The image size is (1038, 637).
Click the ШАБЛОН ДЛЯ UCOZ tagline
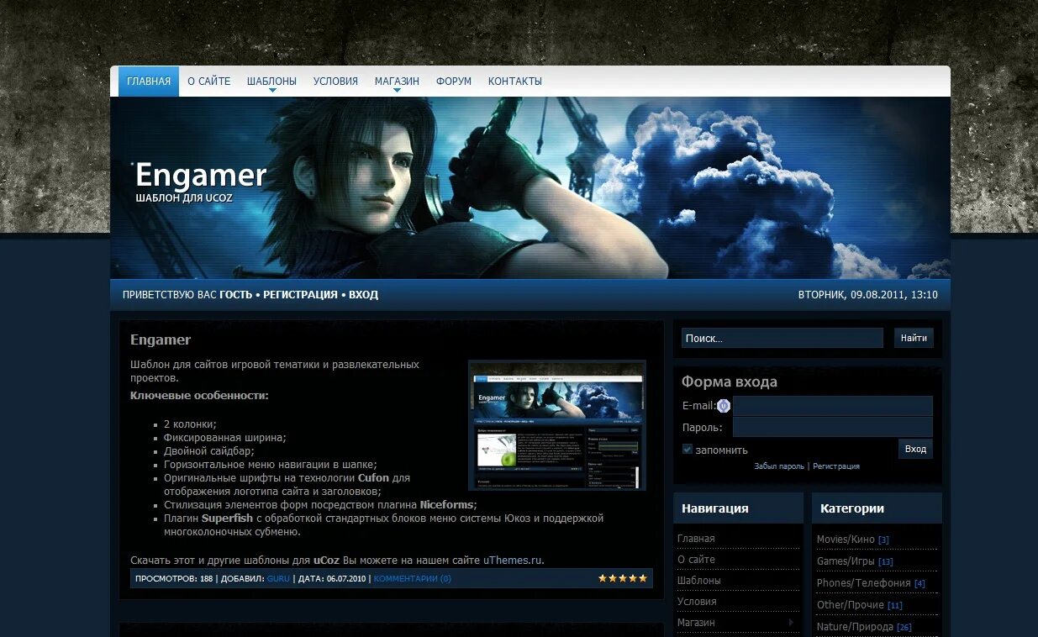pyautogui.click(x=184, y=198)
